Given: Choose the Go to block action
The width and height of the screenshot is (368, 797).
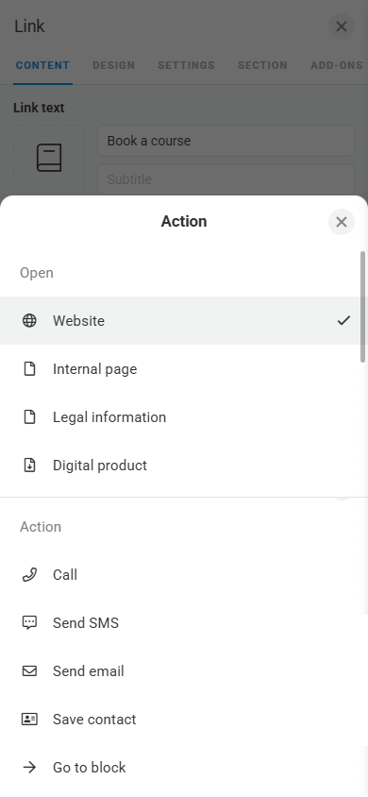Looking at the screenshot, I should coord(184,768).
